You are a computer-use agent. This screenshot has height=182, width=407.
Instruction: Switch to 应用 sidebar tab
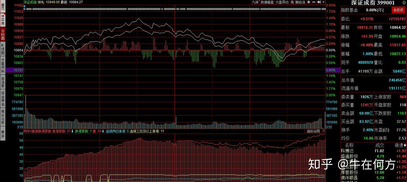pos(3,20)
